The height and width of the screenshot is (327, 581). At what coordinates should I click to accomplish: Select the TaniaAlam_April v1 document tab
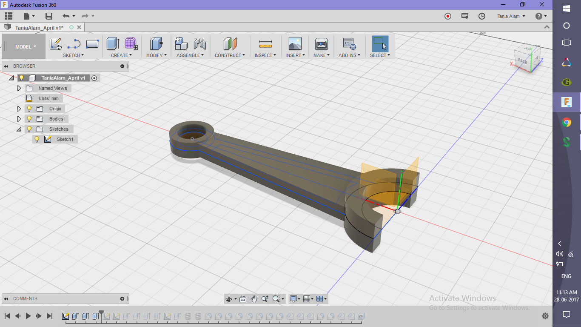39,28
